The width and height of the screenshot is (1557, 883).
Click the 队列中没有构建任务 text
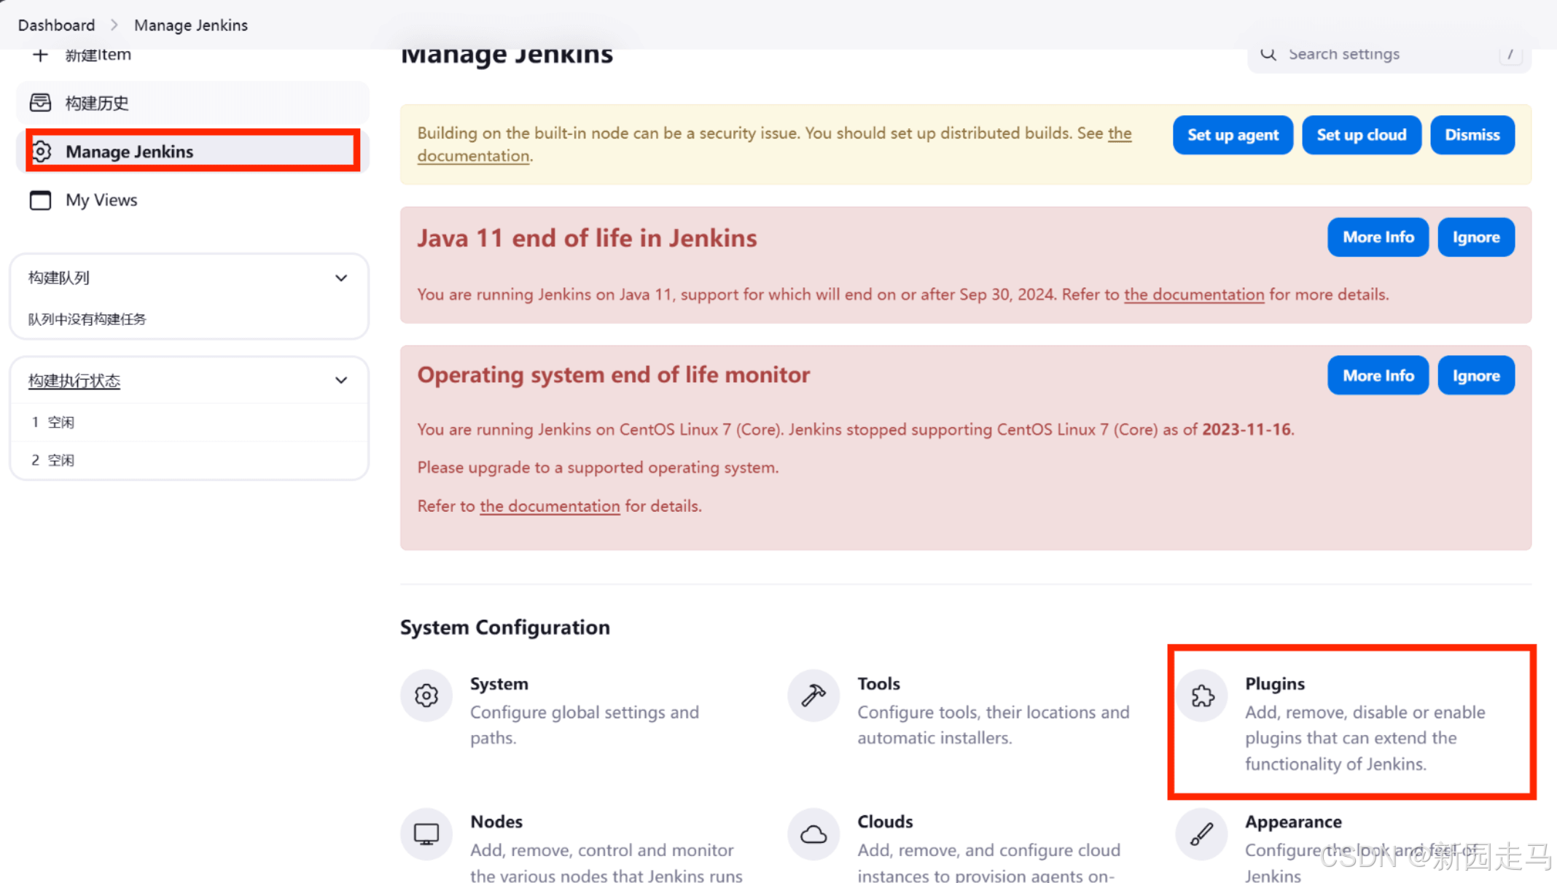click(87, 319)
